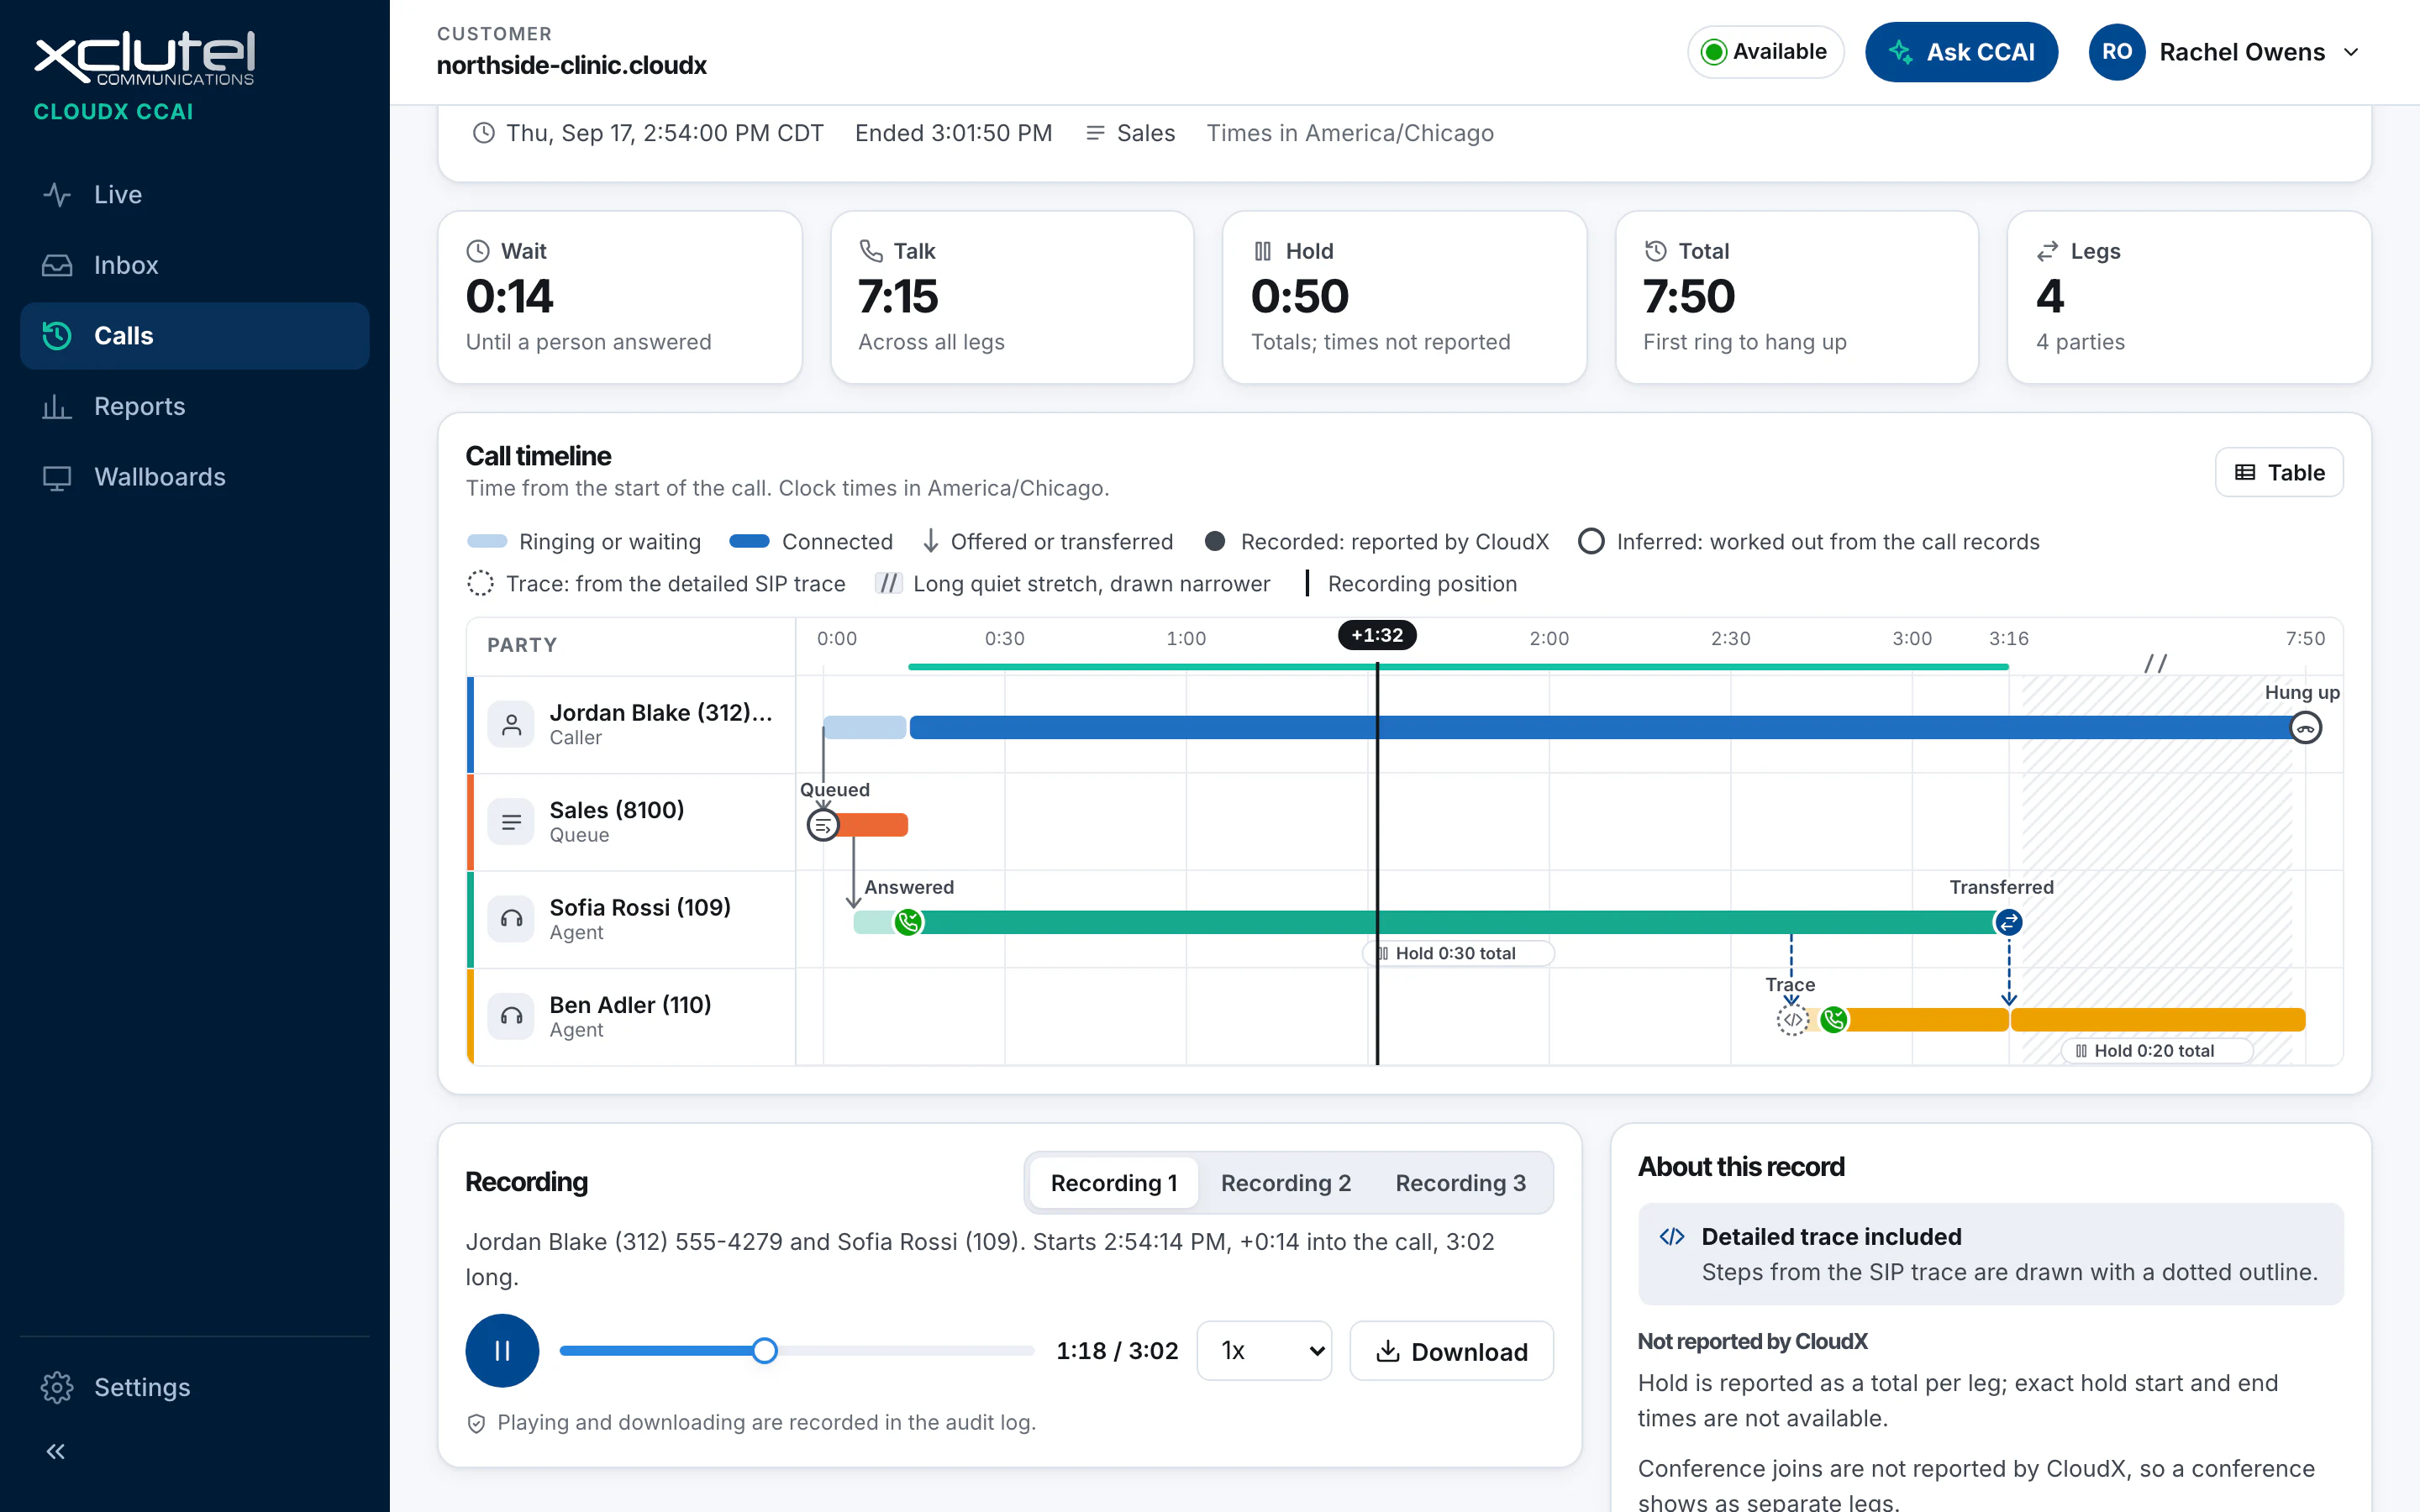The image size is (2420, 1512).
Task: Click the +1:32 recording position marker
Action: [x=1377, y=635]
